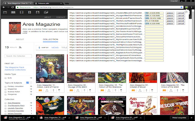195x121 pixels.
Task: Click Pokaż wszystkie downloads button
Action: tap(179, 118)
